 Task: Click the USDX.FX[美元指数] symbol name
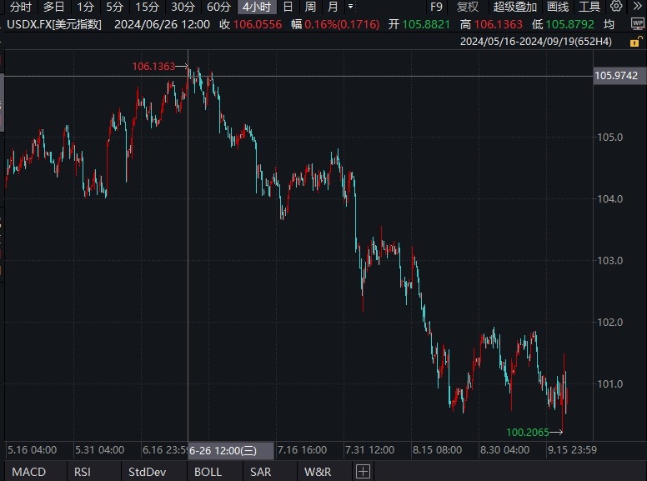pyautogui.click(x=54, y=24)
